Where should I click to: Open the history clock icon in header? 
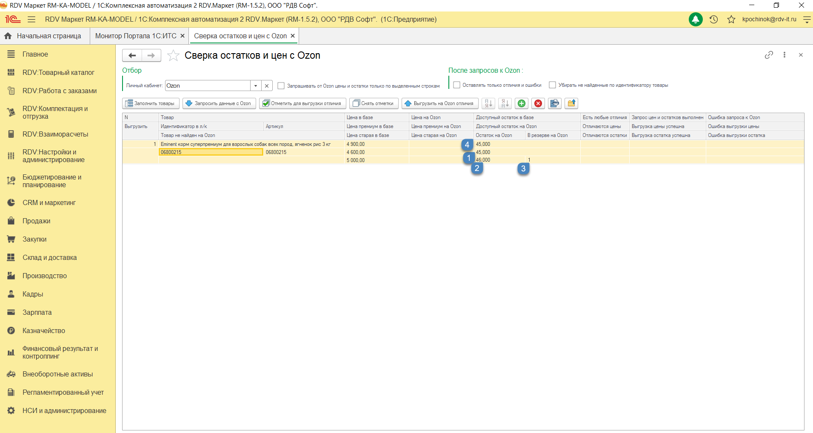[x=714, y=20]
